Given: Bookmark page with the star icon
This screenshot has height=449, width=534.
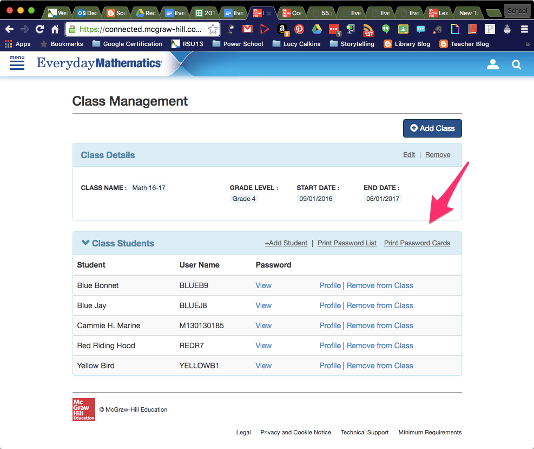Looking at the screenshot, I should pos(213,29).
